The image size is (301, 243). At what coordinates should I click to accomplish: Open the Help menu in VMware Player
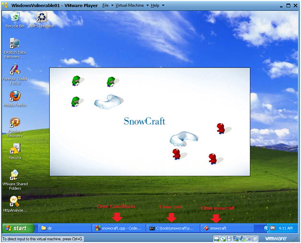[157, 5]
